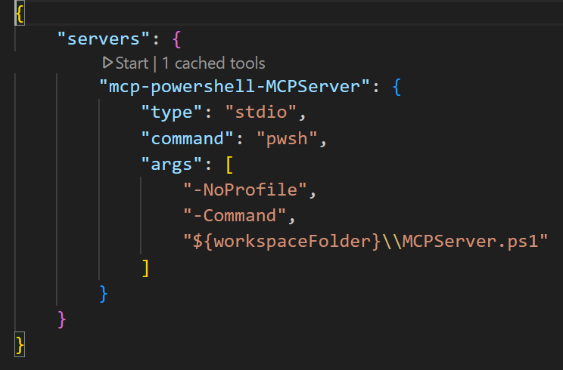Click the blue opening brace after mcp-powershell-MCPServer
The width and height of the screenshot is (563, 370).
click(x=397, y=87)
